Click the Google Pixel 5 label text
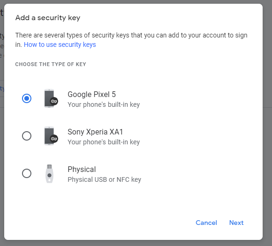The width and height of the screenshot is (272, 246). tap(92, 95)
